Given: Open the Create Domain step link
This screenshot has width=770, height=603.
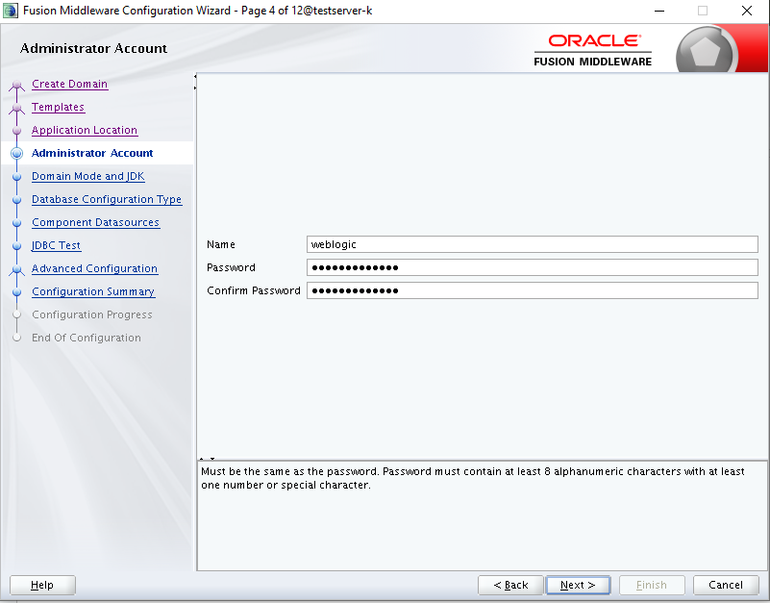Looking at the screenshot, I should (x=69, y=84).
